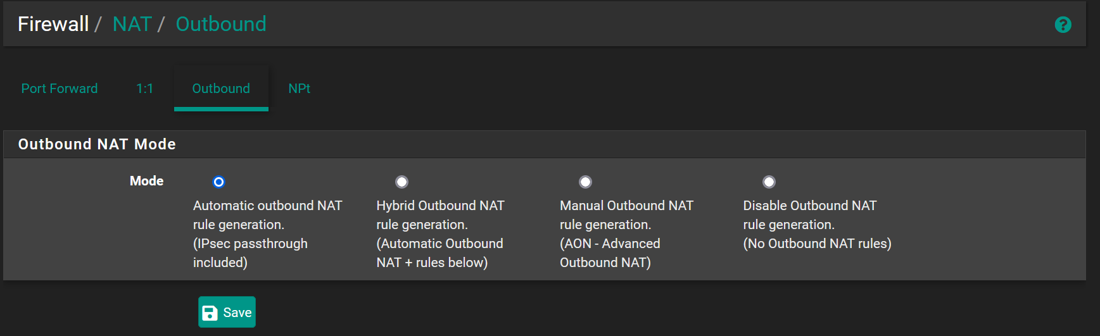Open the 1:1 NAT tab
1100x336 pixels.
click(144, 89)
